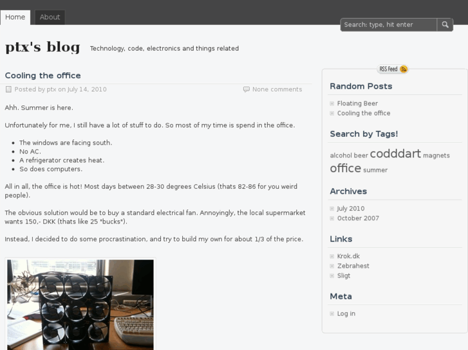468x350 pixels.
Task: Click the 'ptx's blog' site title
Action: click(42, 47)
